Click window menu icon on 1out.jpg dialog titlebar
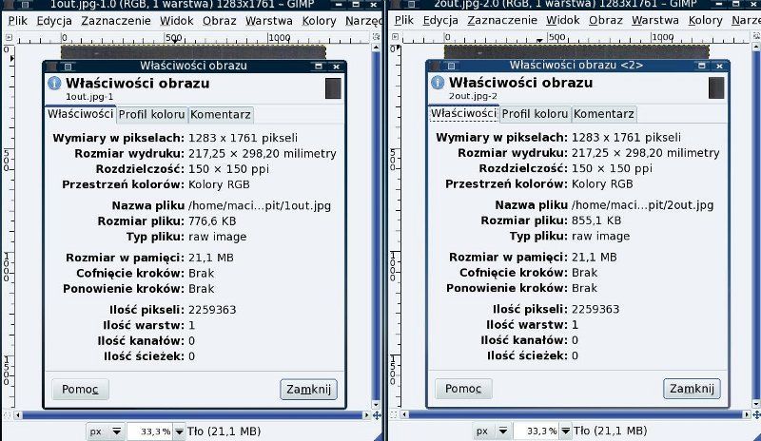The height and width of the screenshot is (441, 761). [x=68, y=67]
